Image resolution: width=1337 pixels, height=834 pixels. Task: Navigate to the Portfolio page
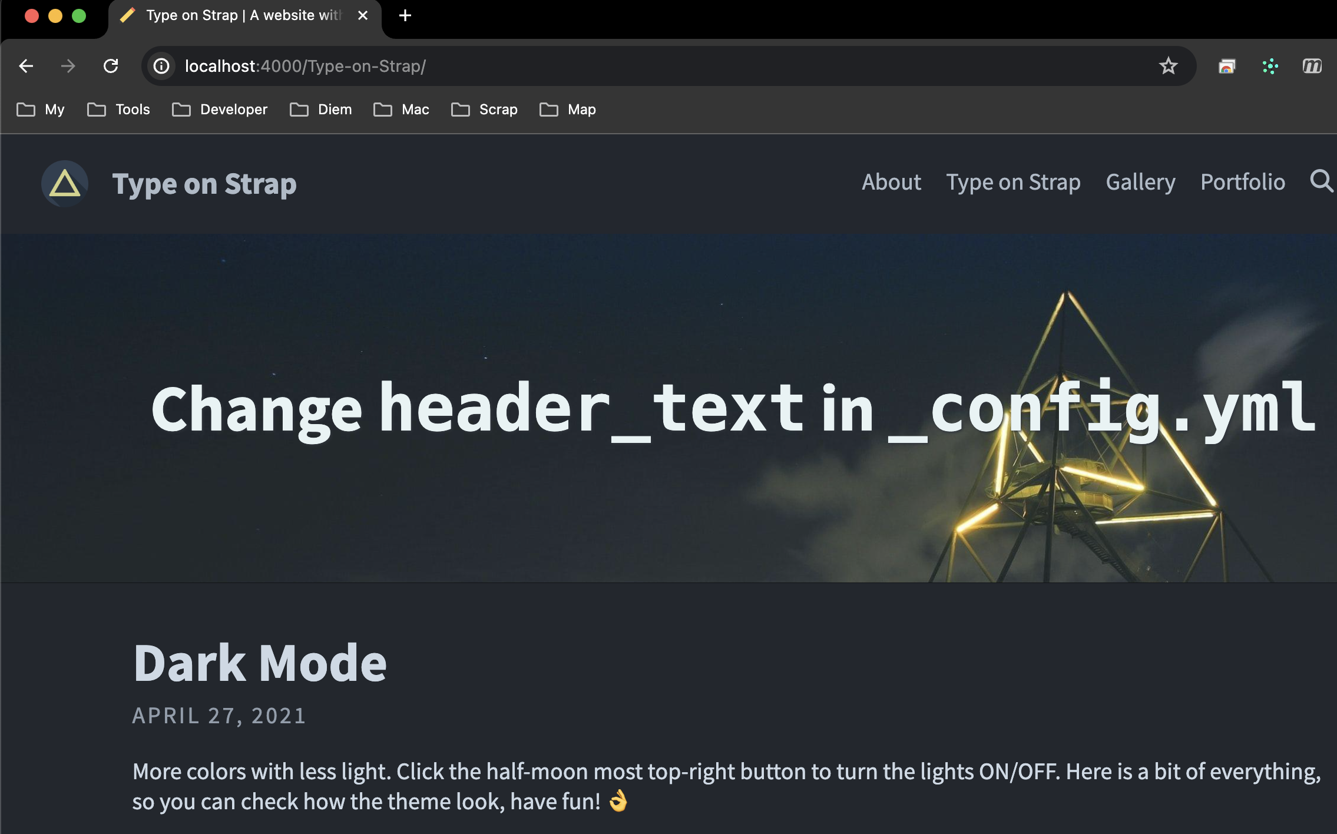tap(1243, 183)
